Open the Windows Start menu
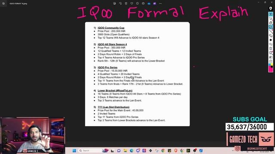Viewport: 275px width, 154px height. (74, 151)
